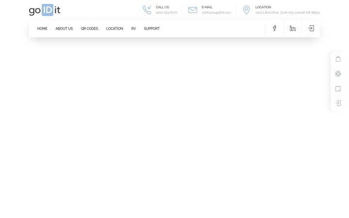Click the E-MAIL heading
Image resolution: width=349 pixels, height=218 pixels.
(207, 7)
